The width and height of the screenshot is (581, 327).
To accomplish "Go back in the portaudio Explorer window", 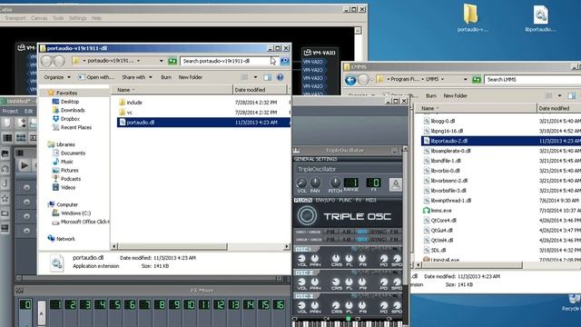I will point(46,61).
